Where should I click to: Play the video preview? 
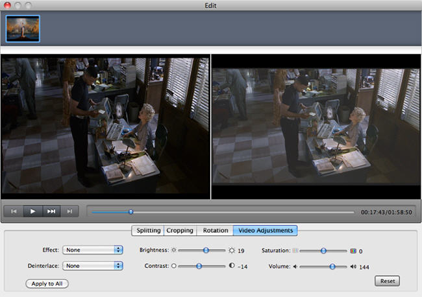(33, 211)
